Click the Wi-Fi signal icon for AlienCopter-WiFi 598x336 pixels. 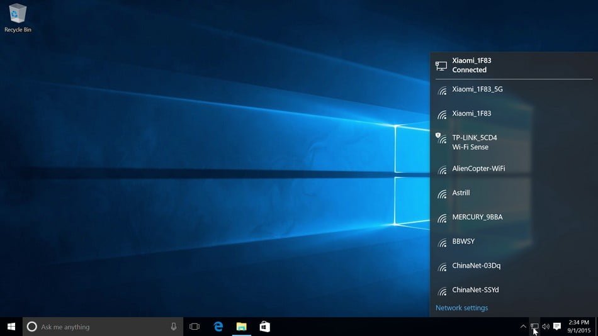coord(442,170)
